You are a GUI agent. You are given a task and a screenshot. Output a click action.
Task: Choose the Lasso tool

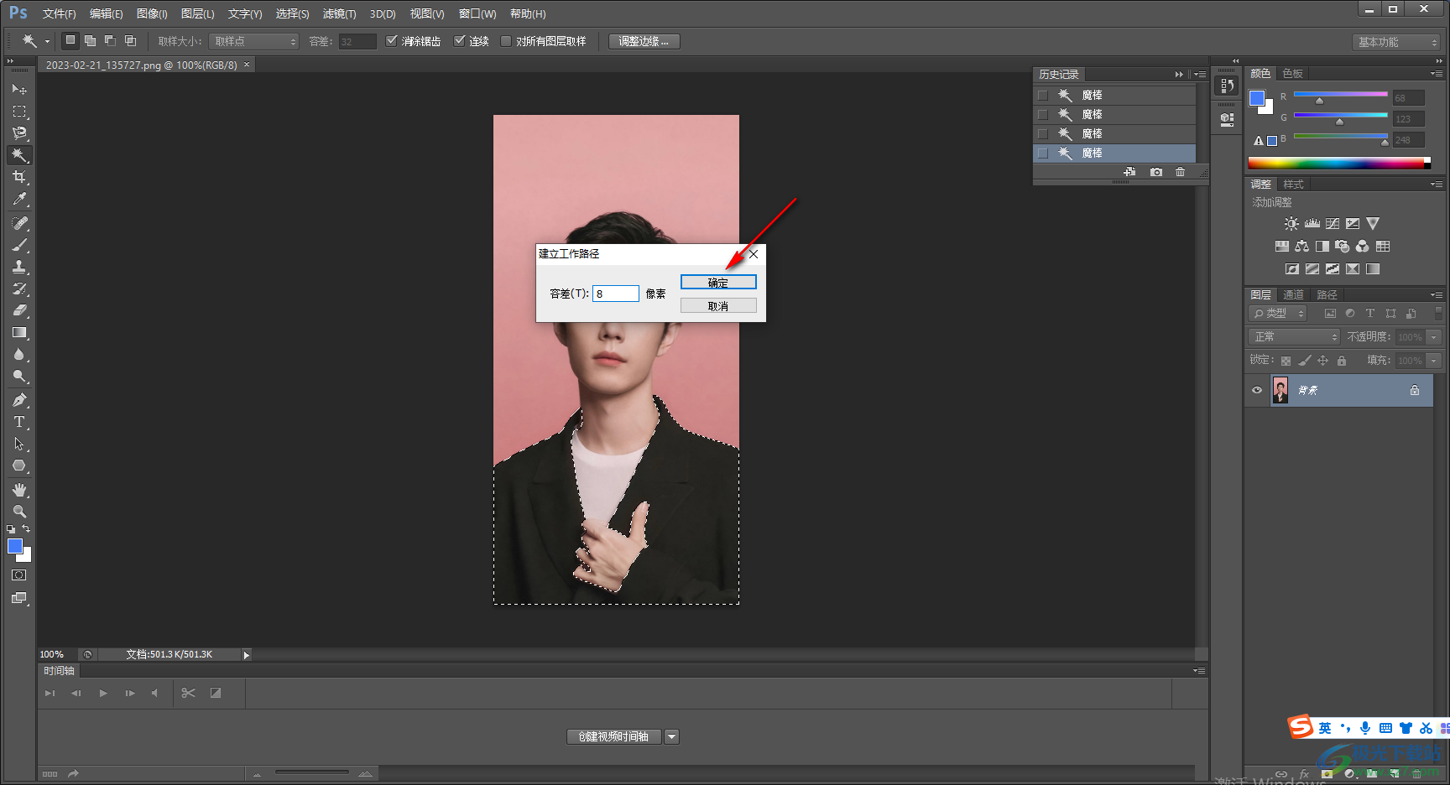(x=19, y=133)
